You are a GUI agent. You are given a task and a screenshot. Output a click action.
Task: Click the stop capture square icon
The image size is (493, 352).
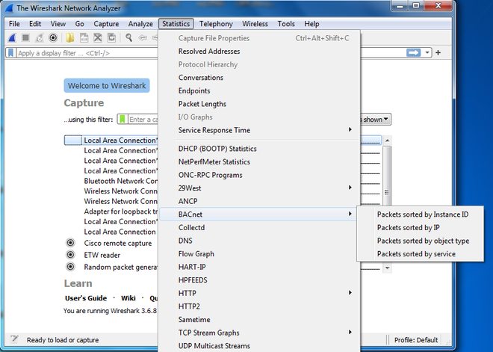25,38
